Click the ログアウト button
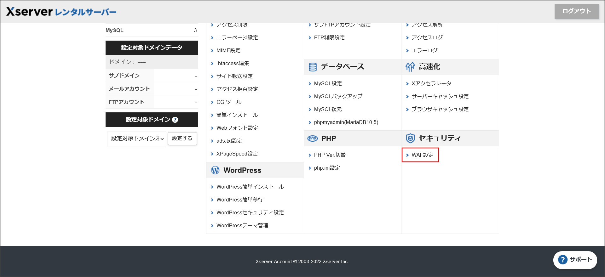The width and height of the screenshot is (605, 277). (x=576, y=11)
